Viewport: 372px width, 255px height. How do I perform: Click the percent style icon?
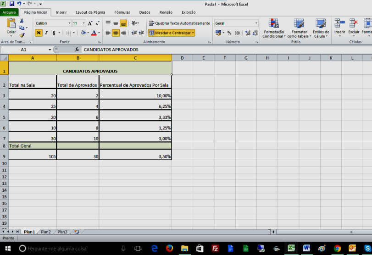229,33
